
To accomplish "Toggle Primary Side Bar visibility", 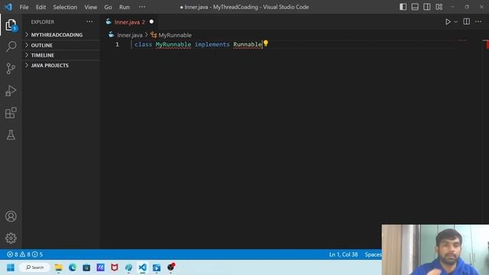I will point(403,7).
